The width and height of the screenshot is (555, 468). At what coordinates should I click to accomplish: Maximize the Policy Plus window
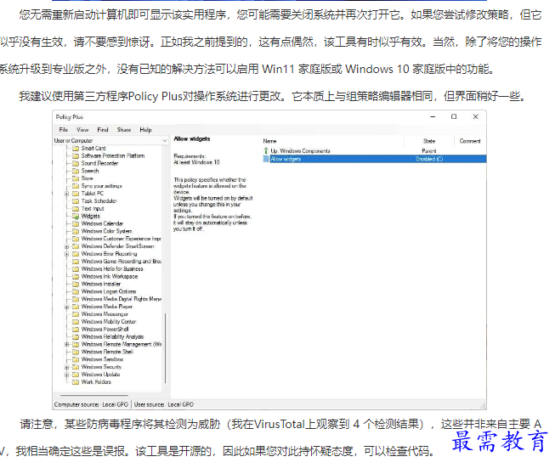tap(454, 116)
